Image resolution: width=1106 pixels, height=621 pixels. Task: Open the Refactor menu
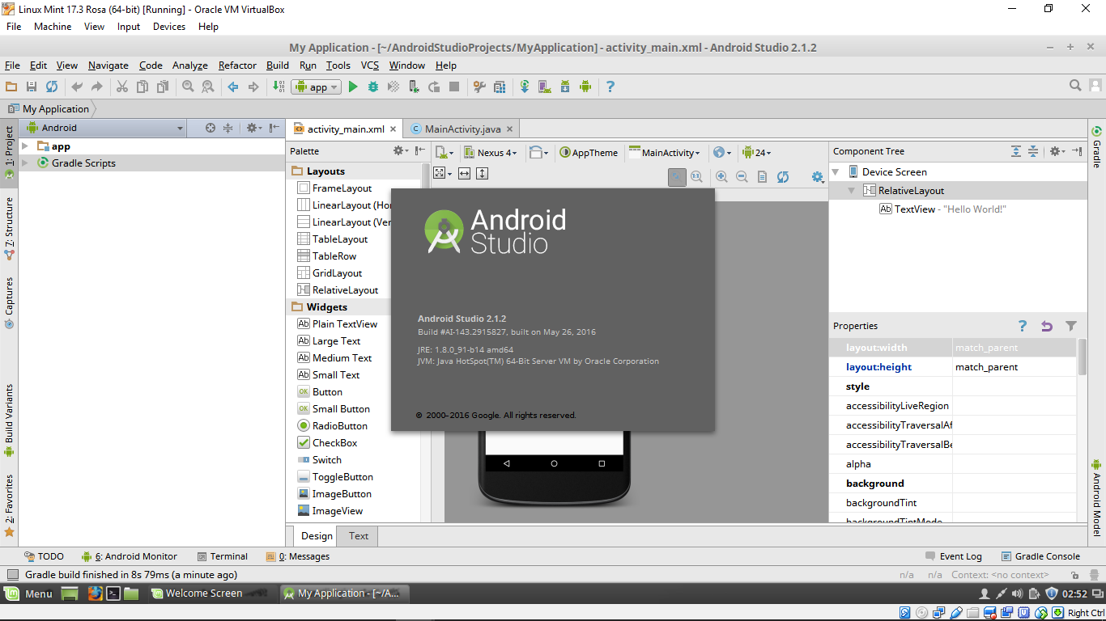237,65
